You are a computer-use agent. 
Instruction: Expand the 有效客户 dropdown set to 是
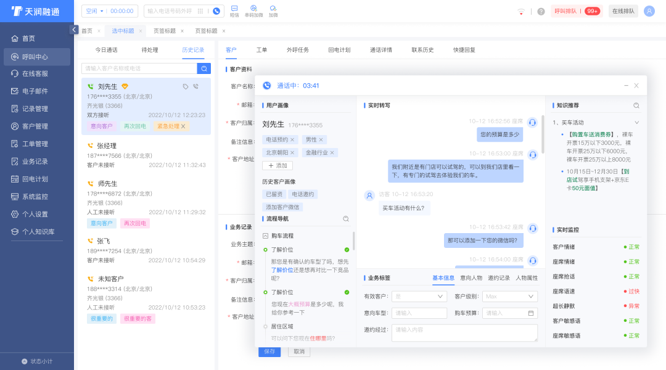(x=419, y=297)
